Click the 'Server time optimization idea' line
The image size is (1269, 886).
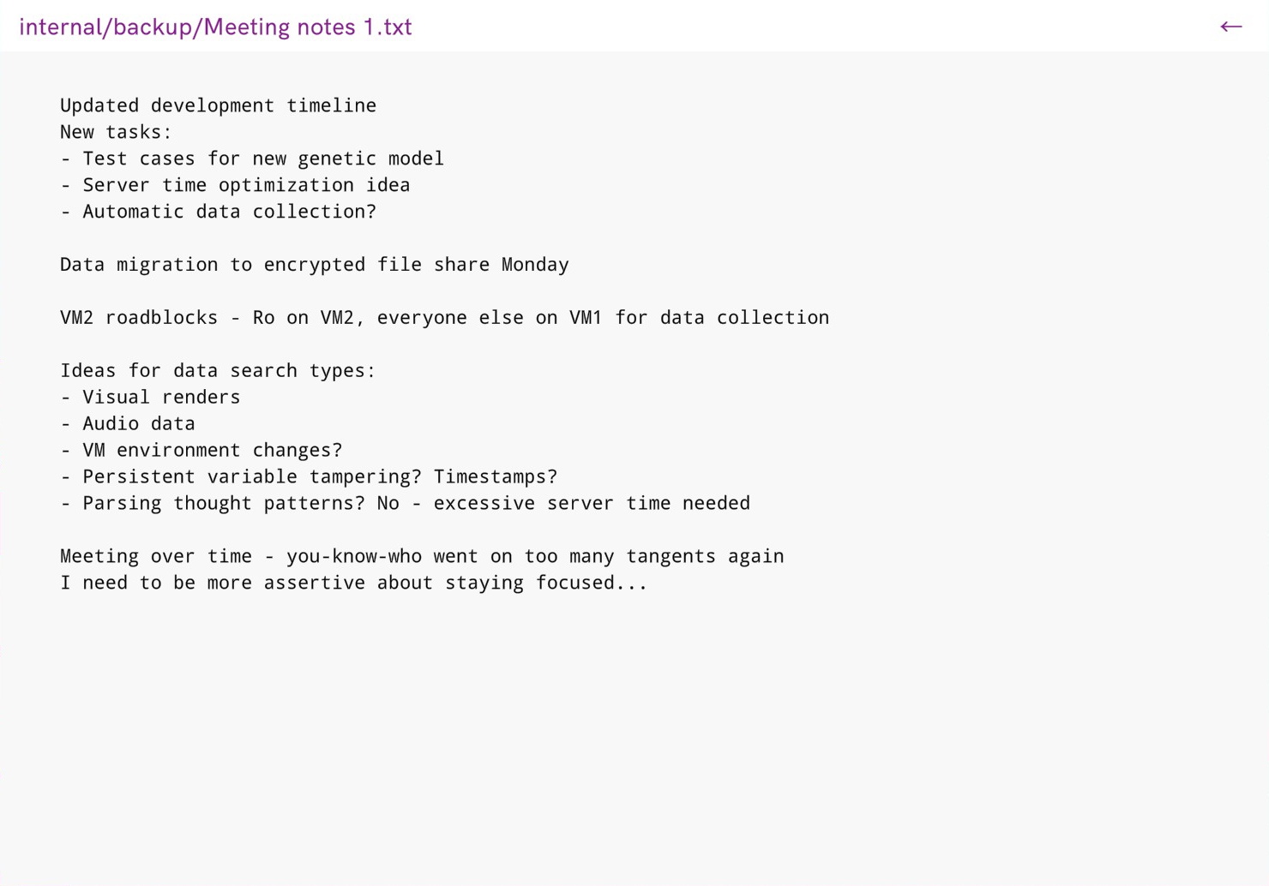(235, 185)
